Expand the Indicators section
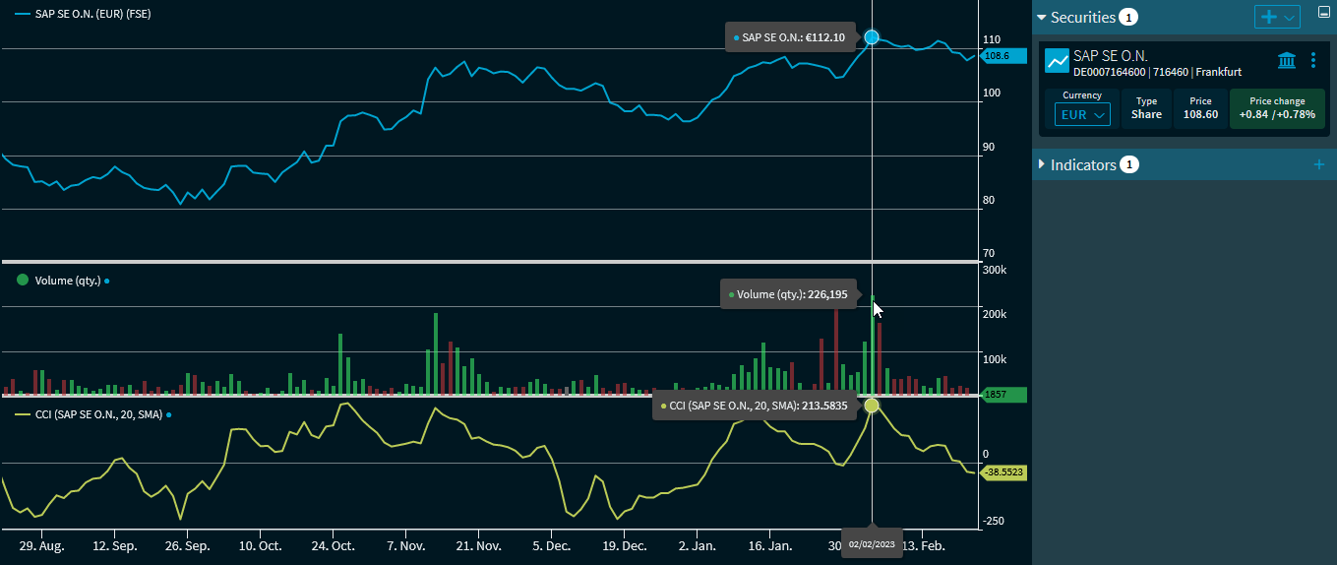The height and width of the screenshot is (565, 1337). (x=1042, y=164)
